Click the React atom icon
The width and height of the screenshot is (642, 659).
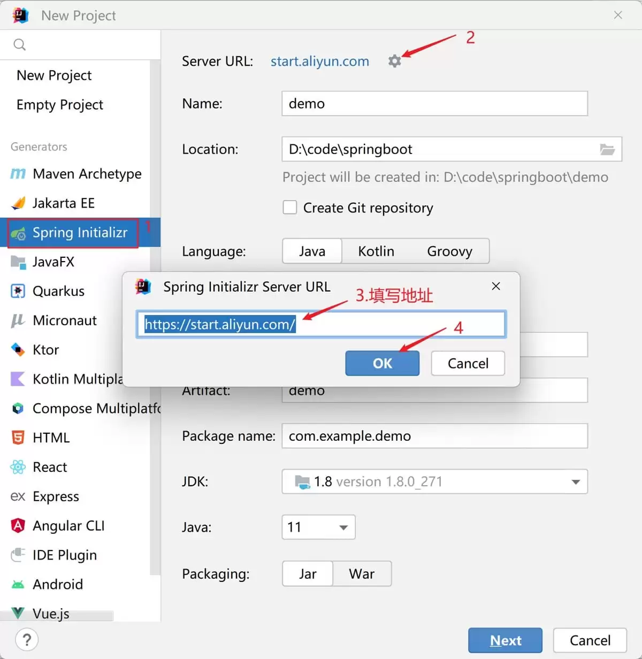pyautogui.click(x=18, y=467)
